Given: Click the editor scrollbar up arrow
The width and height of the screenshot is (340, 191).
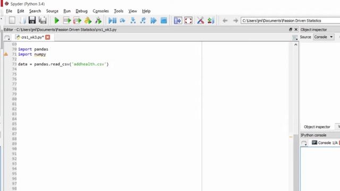Looking at the screenshot, I should (x=296, y=45).
